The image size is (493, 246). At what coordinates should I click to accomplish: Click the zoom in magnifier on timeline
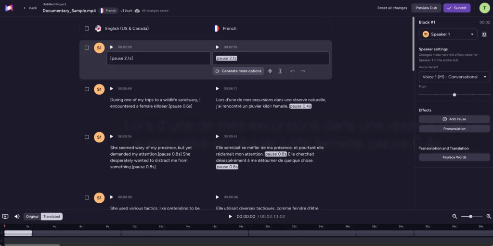(489, 217)
